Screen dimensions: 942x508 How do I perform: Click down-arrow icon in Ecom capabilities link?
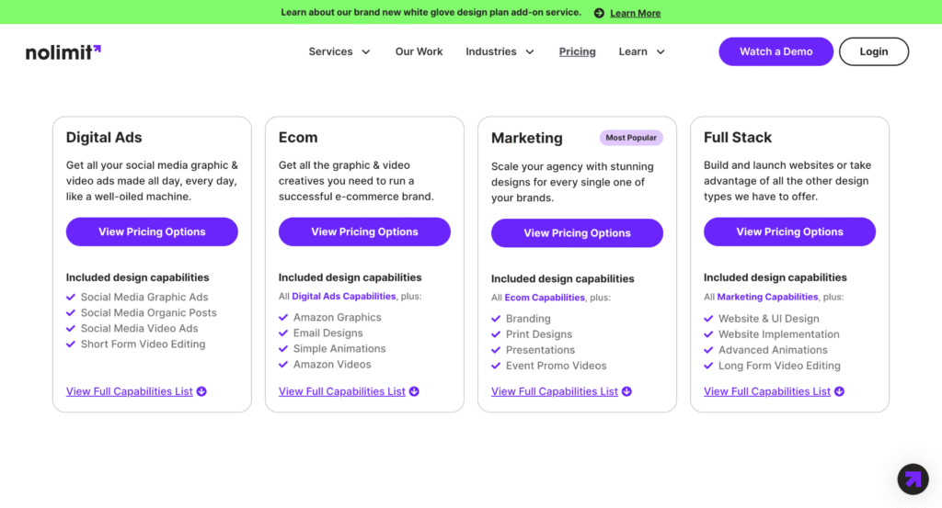point(415,391)
